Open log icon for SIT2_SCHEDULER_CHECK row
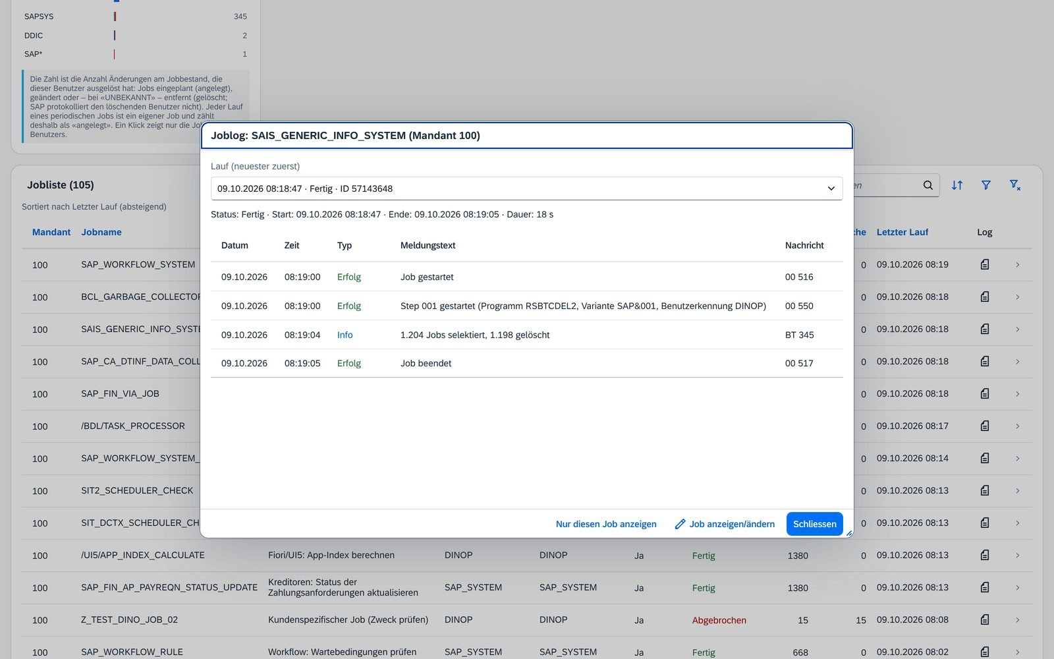This screenshot has height=659, width=1054. click(985, 490)
